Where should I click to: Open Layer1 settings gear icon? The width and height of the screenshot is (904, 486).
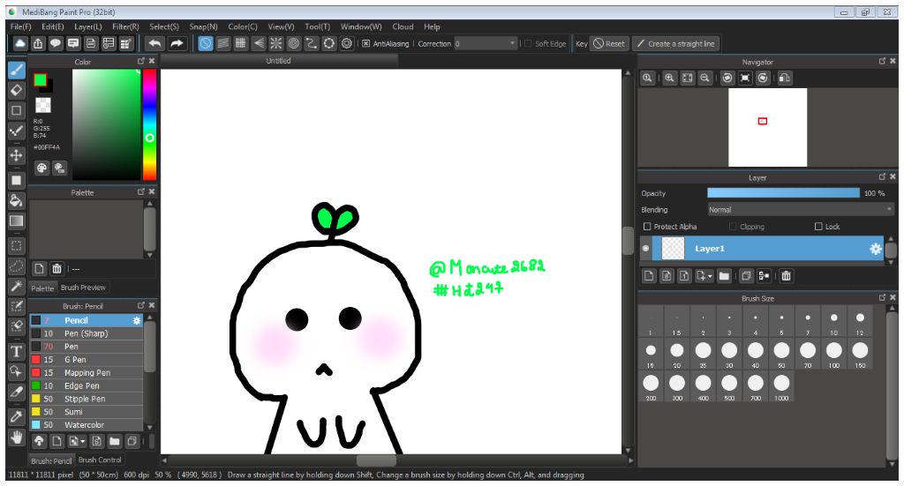tap(876, 249)
